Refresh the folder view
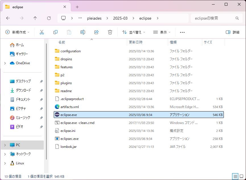 pos(49,18)
